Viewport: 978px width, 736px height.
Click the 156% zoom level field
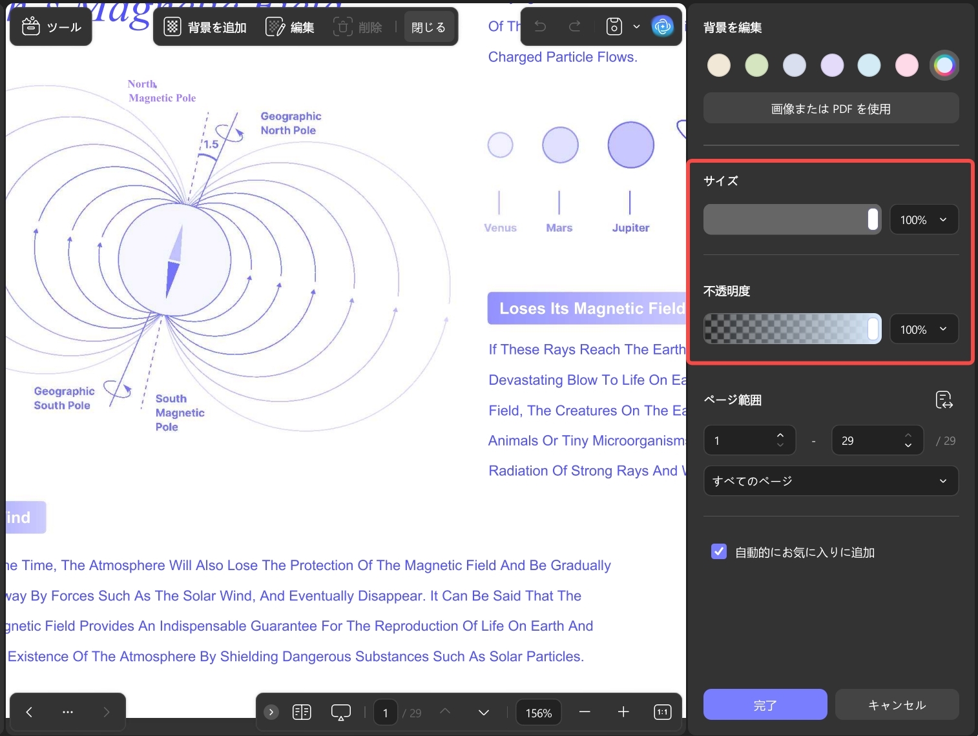pyautogui.click(x=539, y=713)
